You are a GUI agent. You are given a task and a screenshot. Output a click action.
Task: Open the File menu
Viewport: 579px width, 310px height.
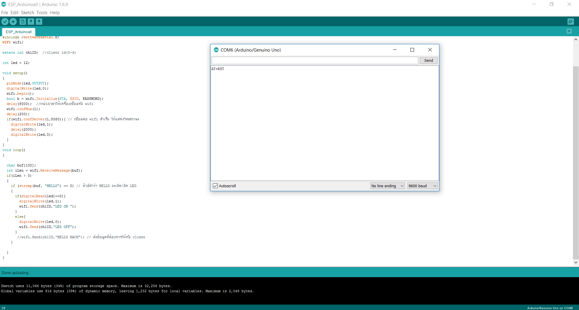tap(5, 13)
